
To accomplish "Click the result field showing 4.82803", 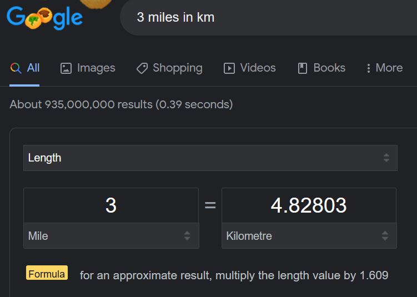I will (309, 205).
